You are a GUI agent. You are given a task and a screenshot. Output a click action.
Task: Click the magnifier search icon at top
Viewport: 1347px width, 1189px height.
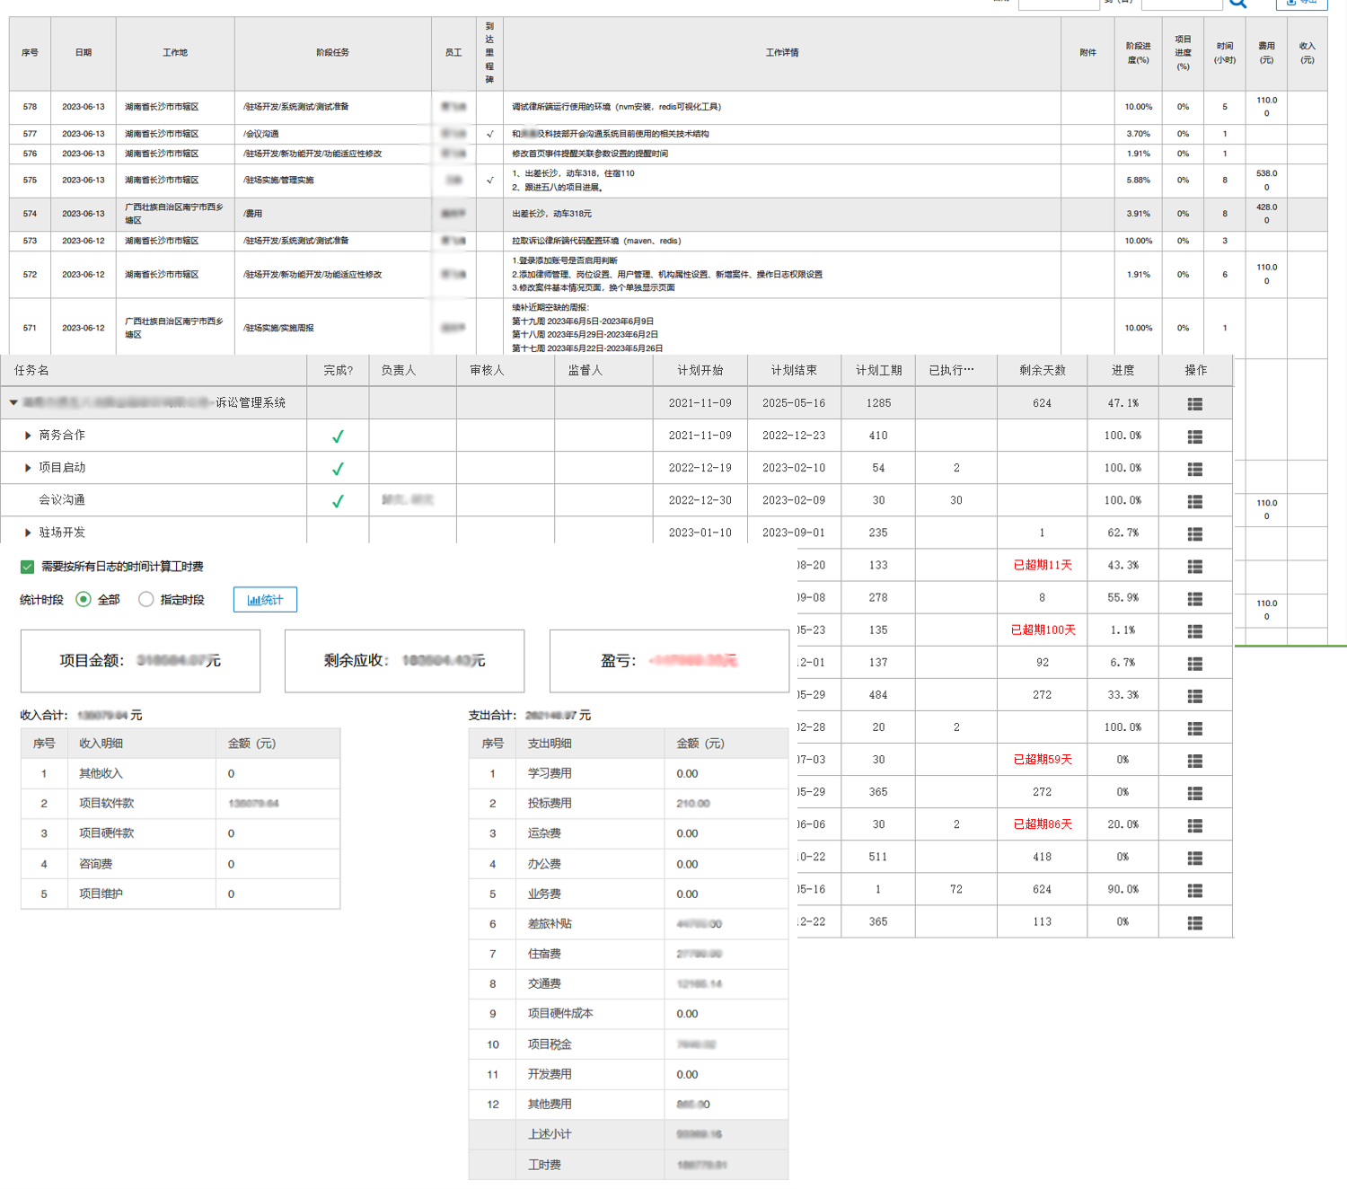1238,4
